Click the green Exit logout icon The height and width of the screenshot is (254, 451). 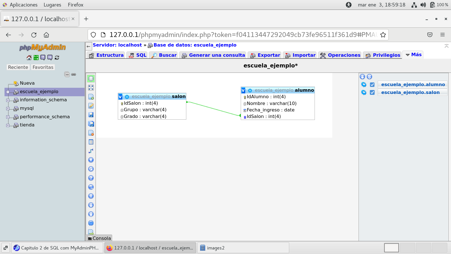coord(36,58)
